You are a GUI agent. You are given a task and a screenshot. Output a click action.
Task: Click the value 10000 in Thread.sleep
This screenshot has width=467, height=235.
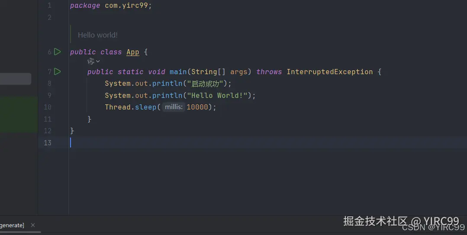[x=197, y=107]
